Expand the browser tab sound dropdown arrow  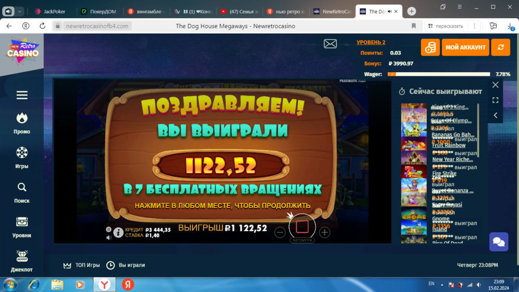[x=20, y=11]
